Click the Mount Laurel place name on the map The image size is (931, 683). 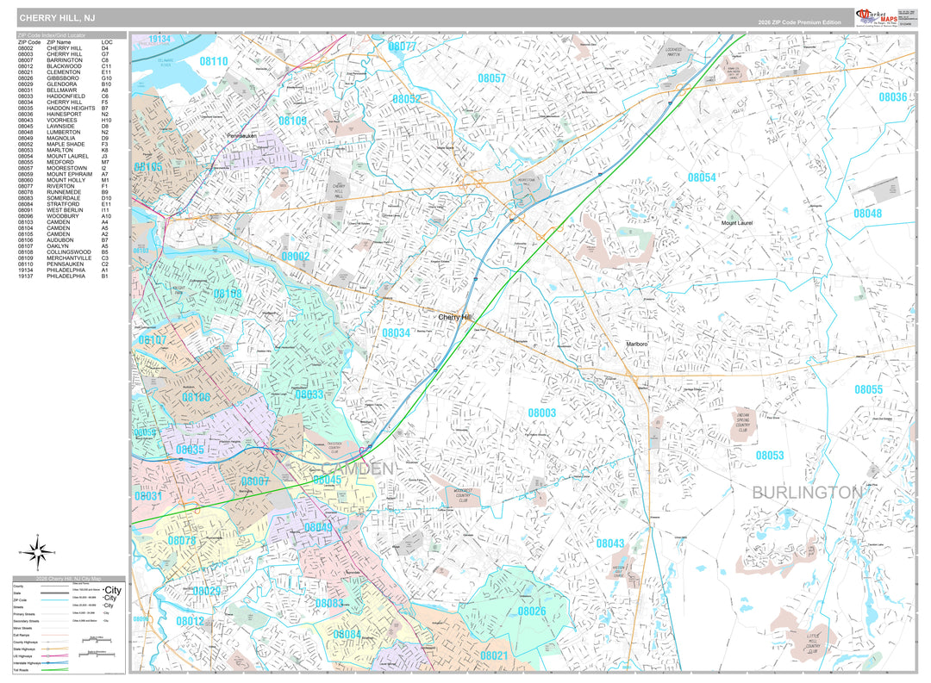point(737,223)
